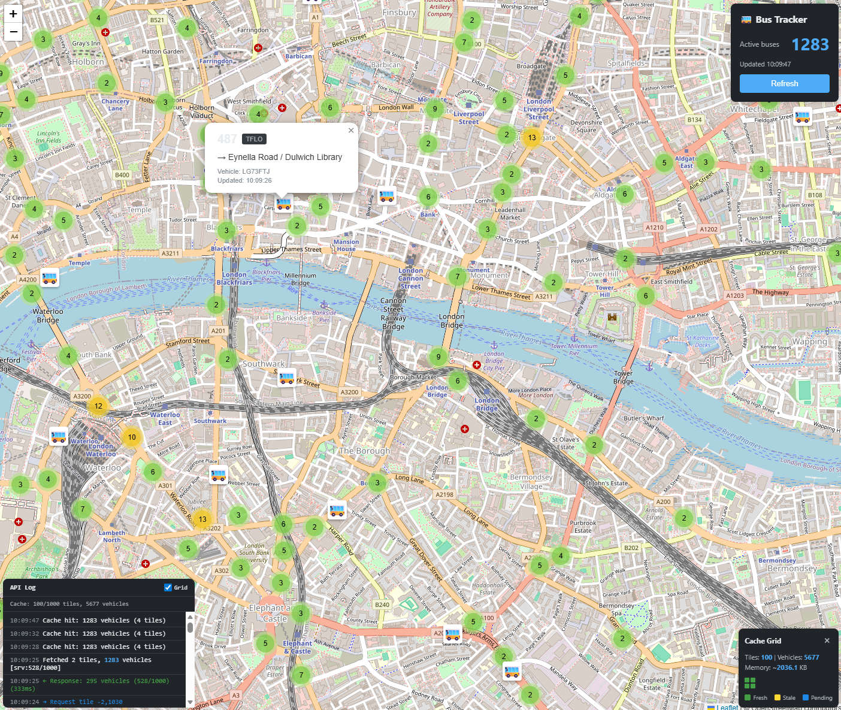Image resolution: width=841 pixels, height=710 pixels.
Task: Select the bus marker near Cannon Street station
Action: [x=386, y=197]
